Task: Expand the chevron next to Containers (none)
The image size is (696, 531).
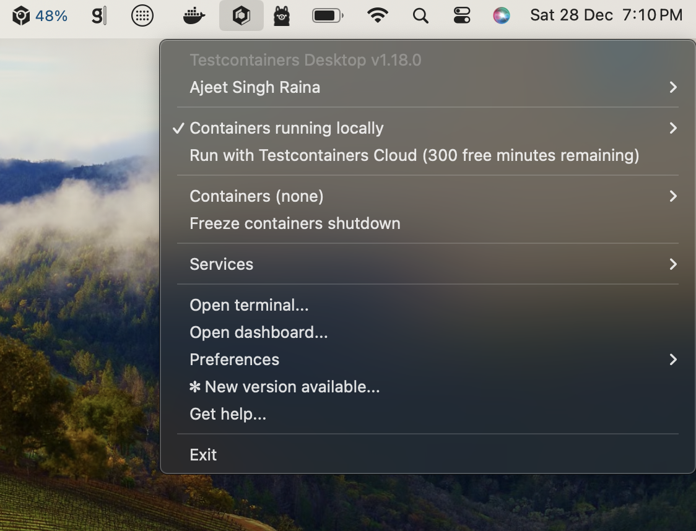Action: (673, 196)
